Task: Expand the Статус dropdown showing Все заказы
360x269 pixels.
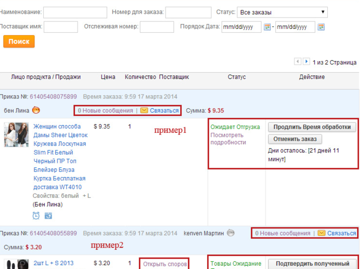Action: tap(282, 12)
